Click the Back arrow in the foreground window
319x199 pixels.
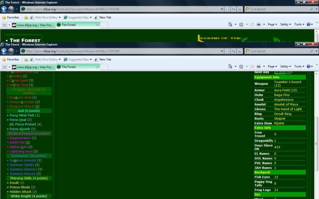[4, 51]
